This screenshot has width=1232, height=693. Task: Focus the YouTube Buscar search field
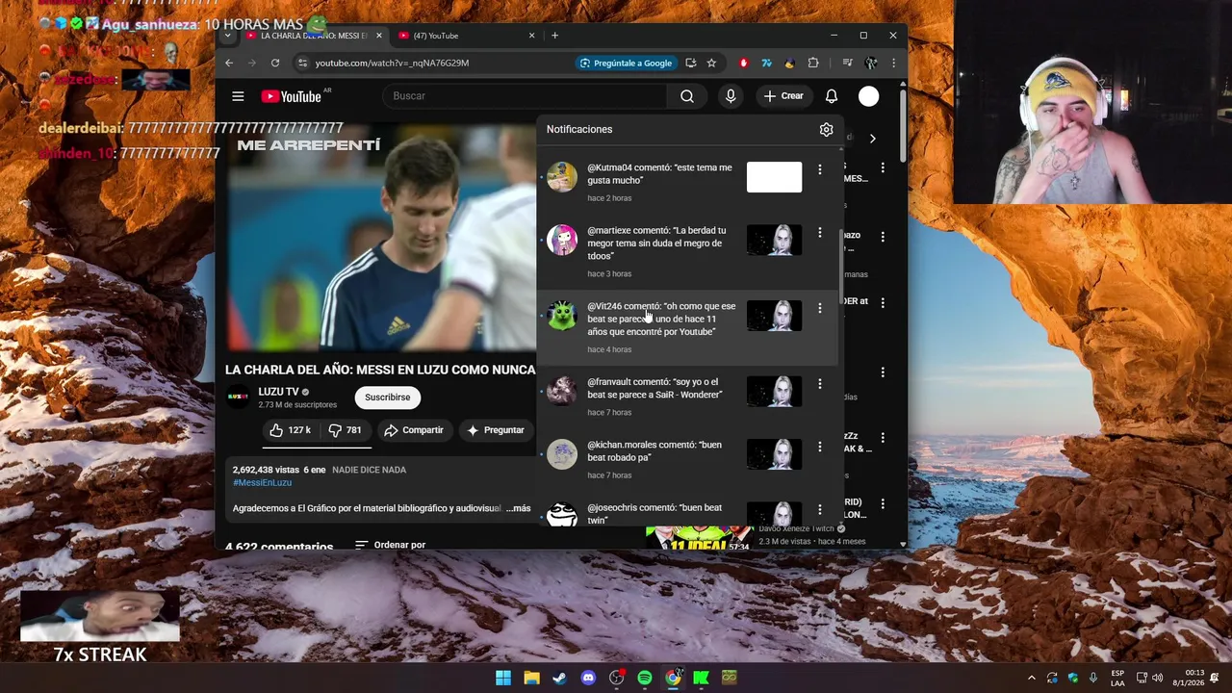click(x=525, y=96)
